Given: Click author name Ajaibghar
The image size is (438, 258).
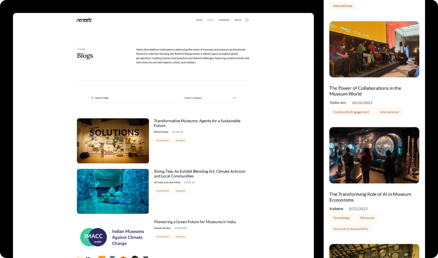Looking at the screenshot, I should pyautogui.click(x=336, y=209).
